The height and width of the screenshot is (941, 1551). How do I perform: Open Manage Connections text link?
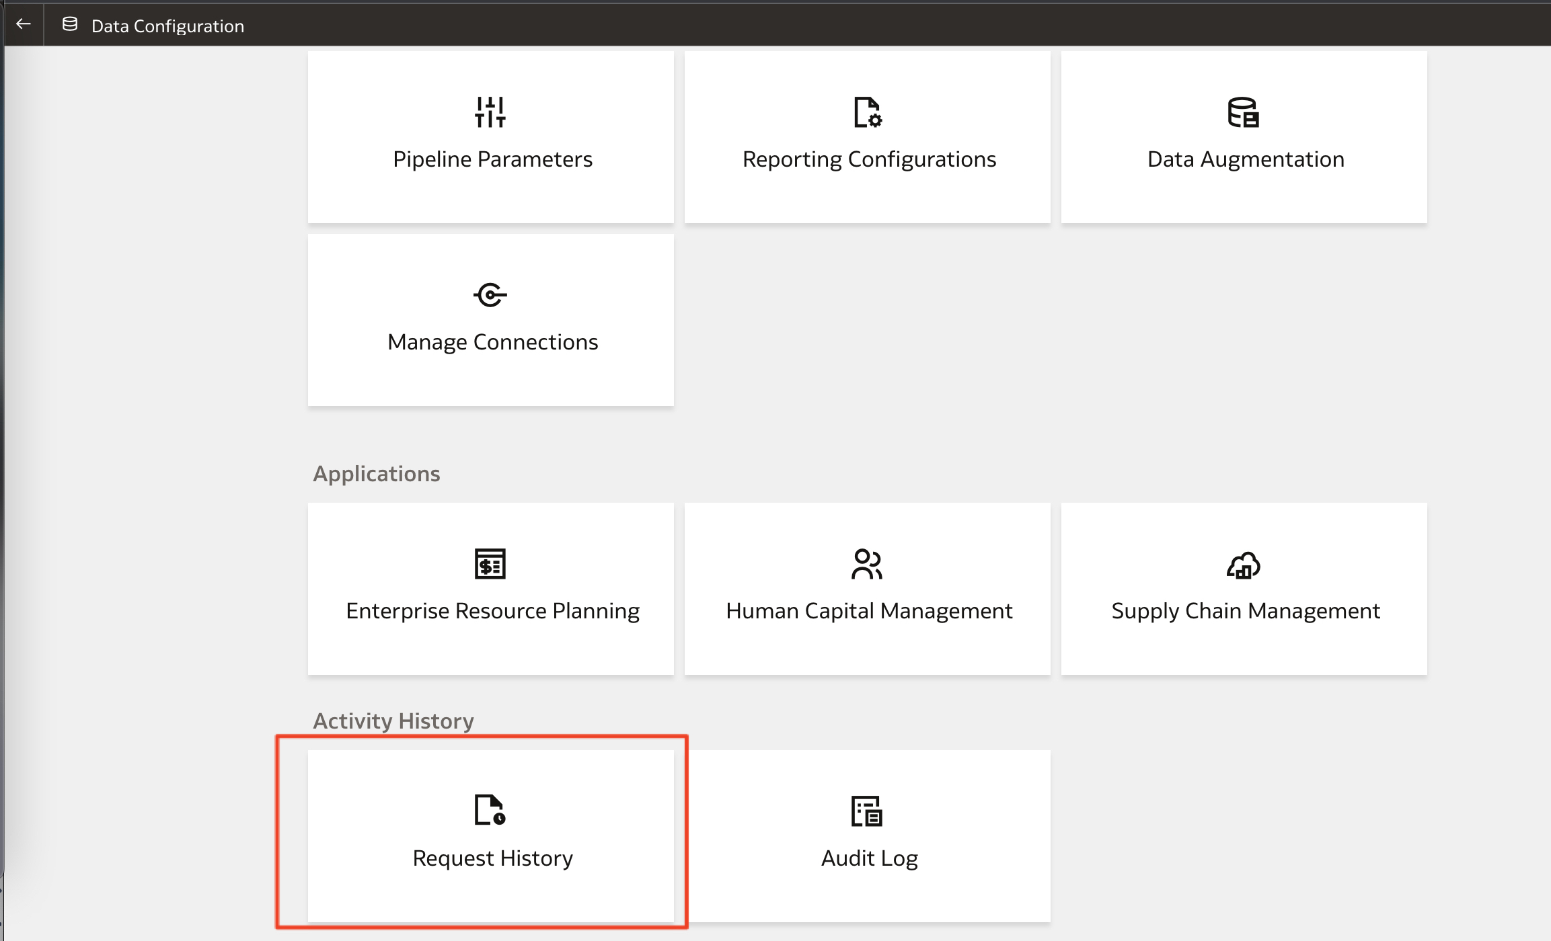pos(492,342)
